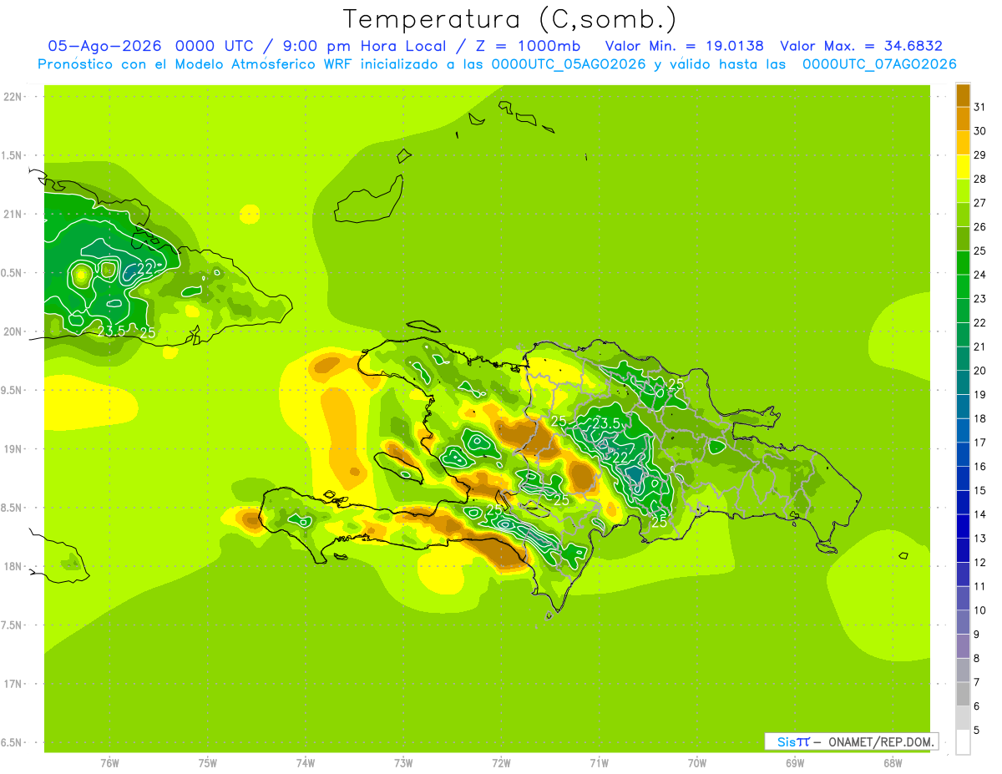Click the "22" contour label over eastern Cuba
The width and height of the screenshot is (1002, 774).
145,269
